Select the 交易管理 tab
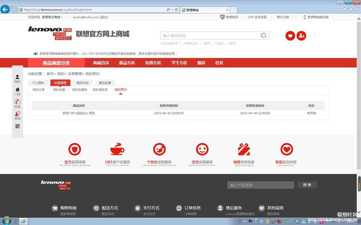361x225 pixels. [60, 83]
